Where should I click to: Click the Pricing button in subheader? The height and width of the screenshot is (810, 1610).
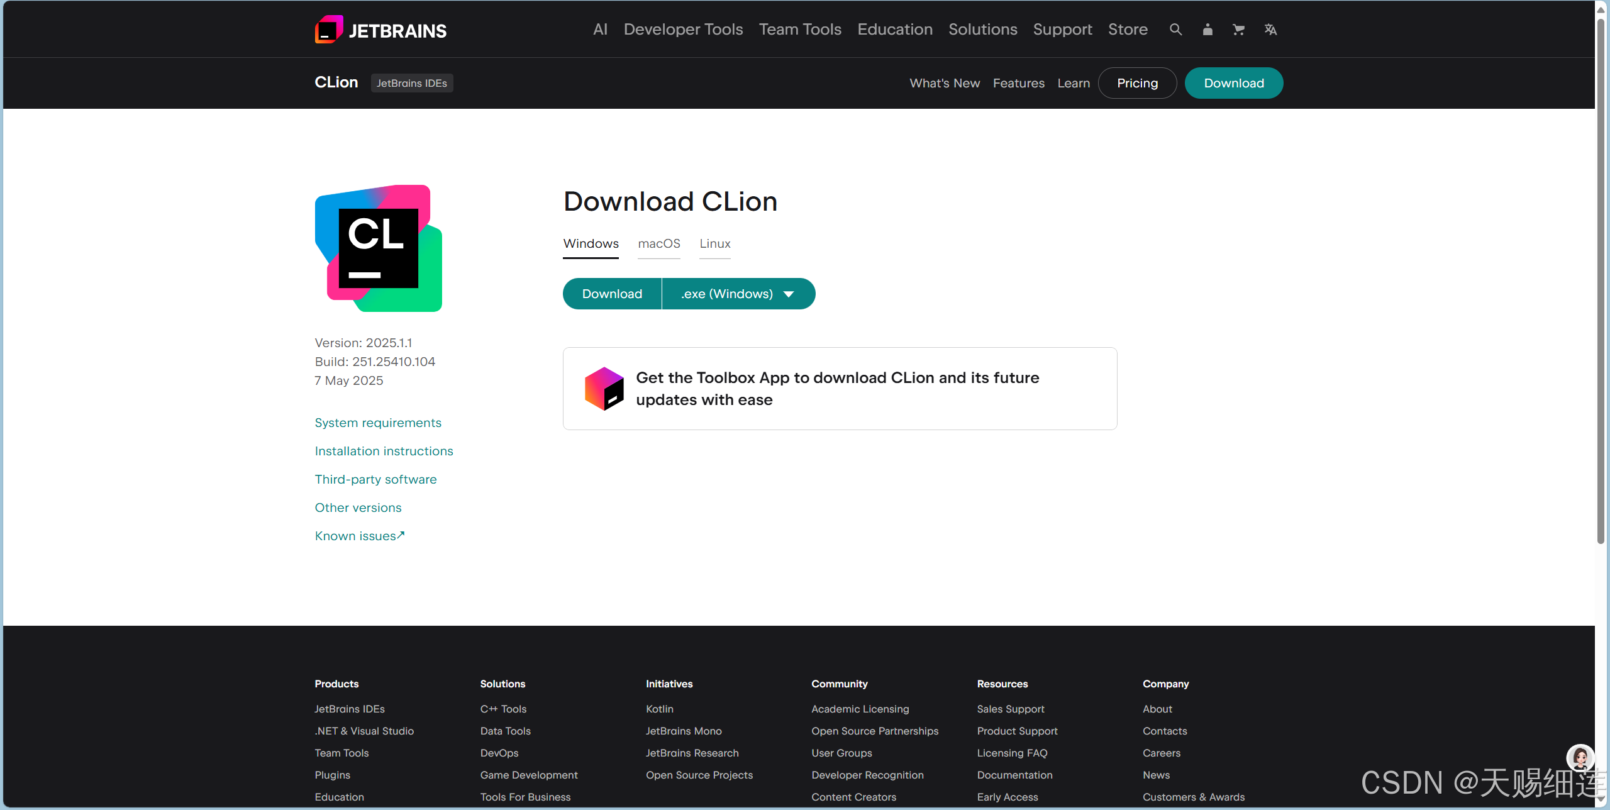click(x=1137, y=83)
